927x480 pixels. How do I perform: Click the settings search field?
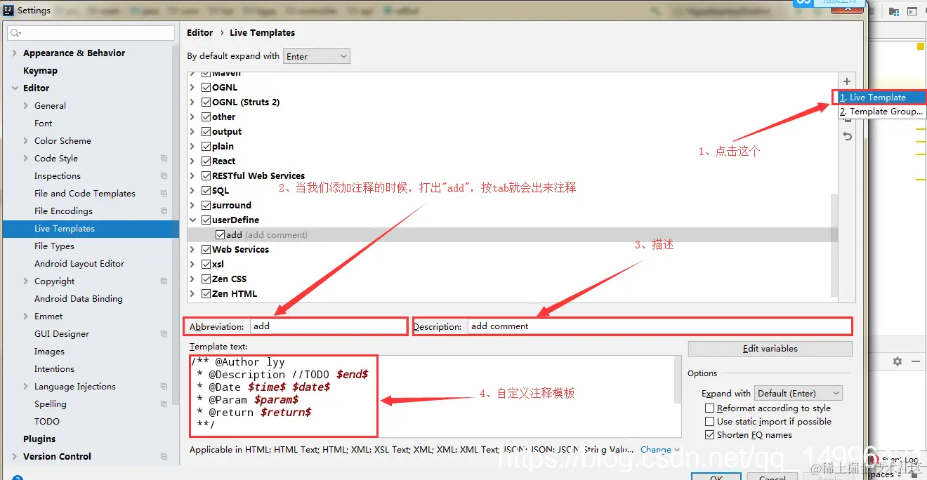pyautogui.click(x=91, y=33)
